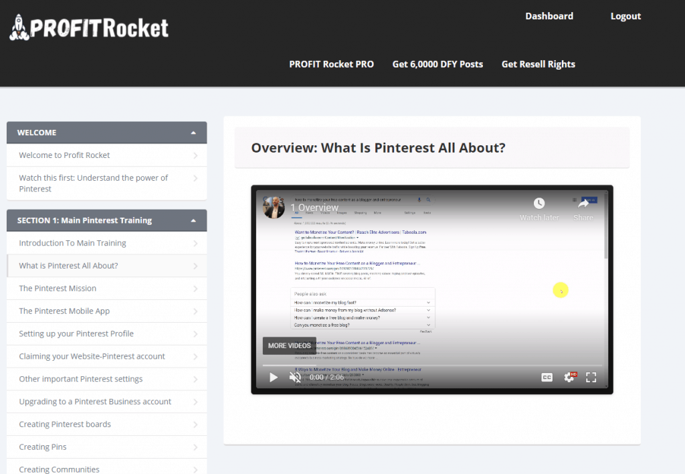Open Creating Pinterest boards lesson
This screenshot has width=685, height=474.
pyautogui.click(x=65, y=424)
